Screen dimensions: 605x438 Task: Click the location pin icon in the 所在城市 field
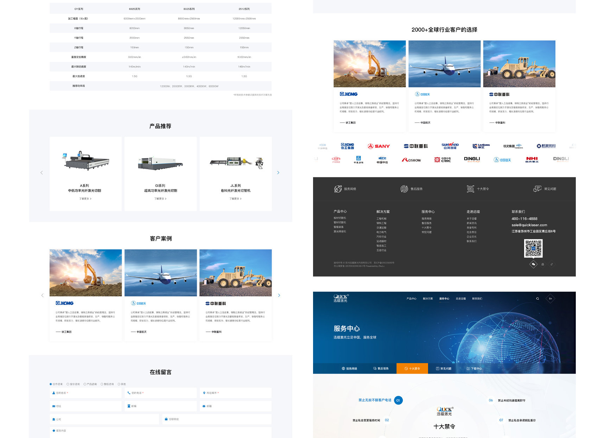click(x=204, y=393)
